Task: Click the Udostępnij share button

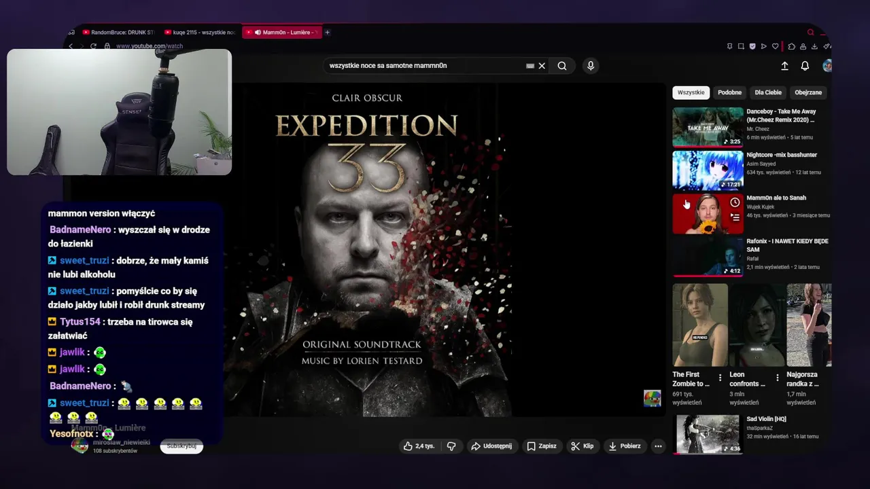Action: (x=491, y=446)
